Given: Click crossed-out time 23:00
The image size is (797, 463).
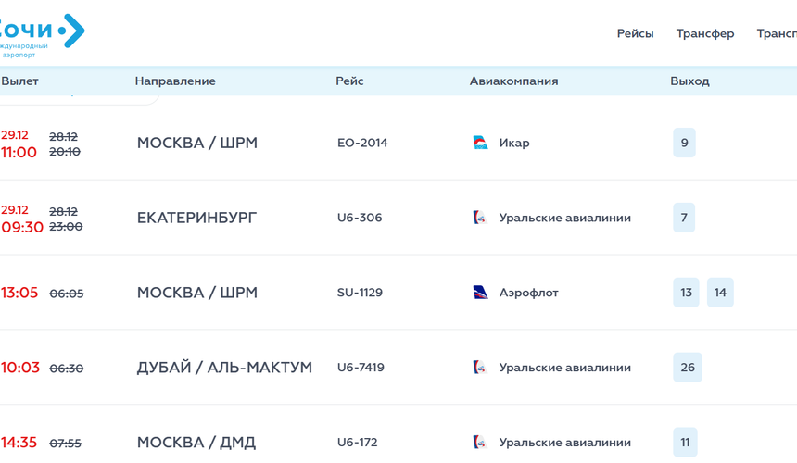Looking at the screenshot, I should point(66,227).
